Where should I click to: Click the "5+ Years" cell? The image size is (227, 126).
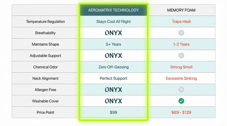click(x=113, y=44)
